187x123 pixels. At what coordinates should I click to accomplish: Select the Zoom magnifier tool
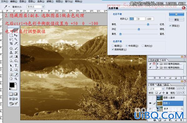click(16, 79)
